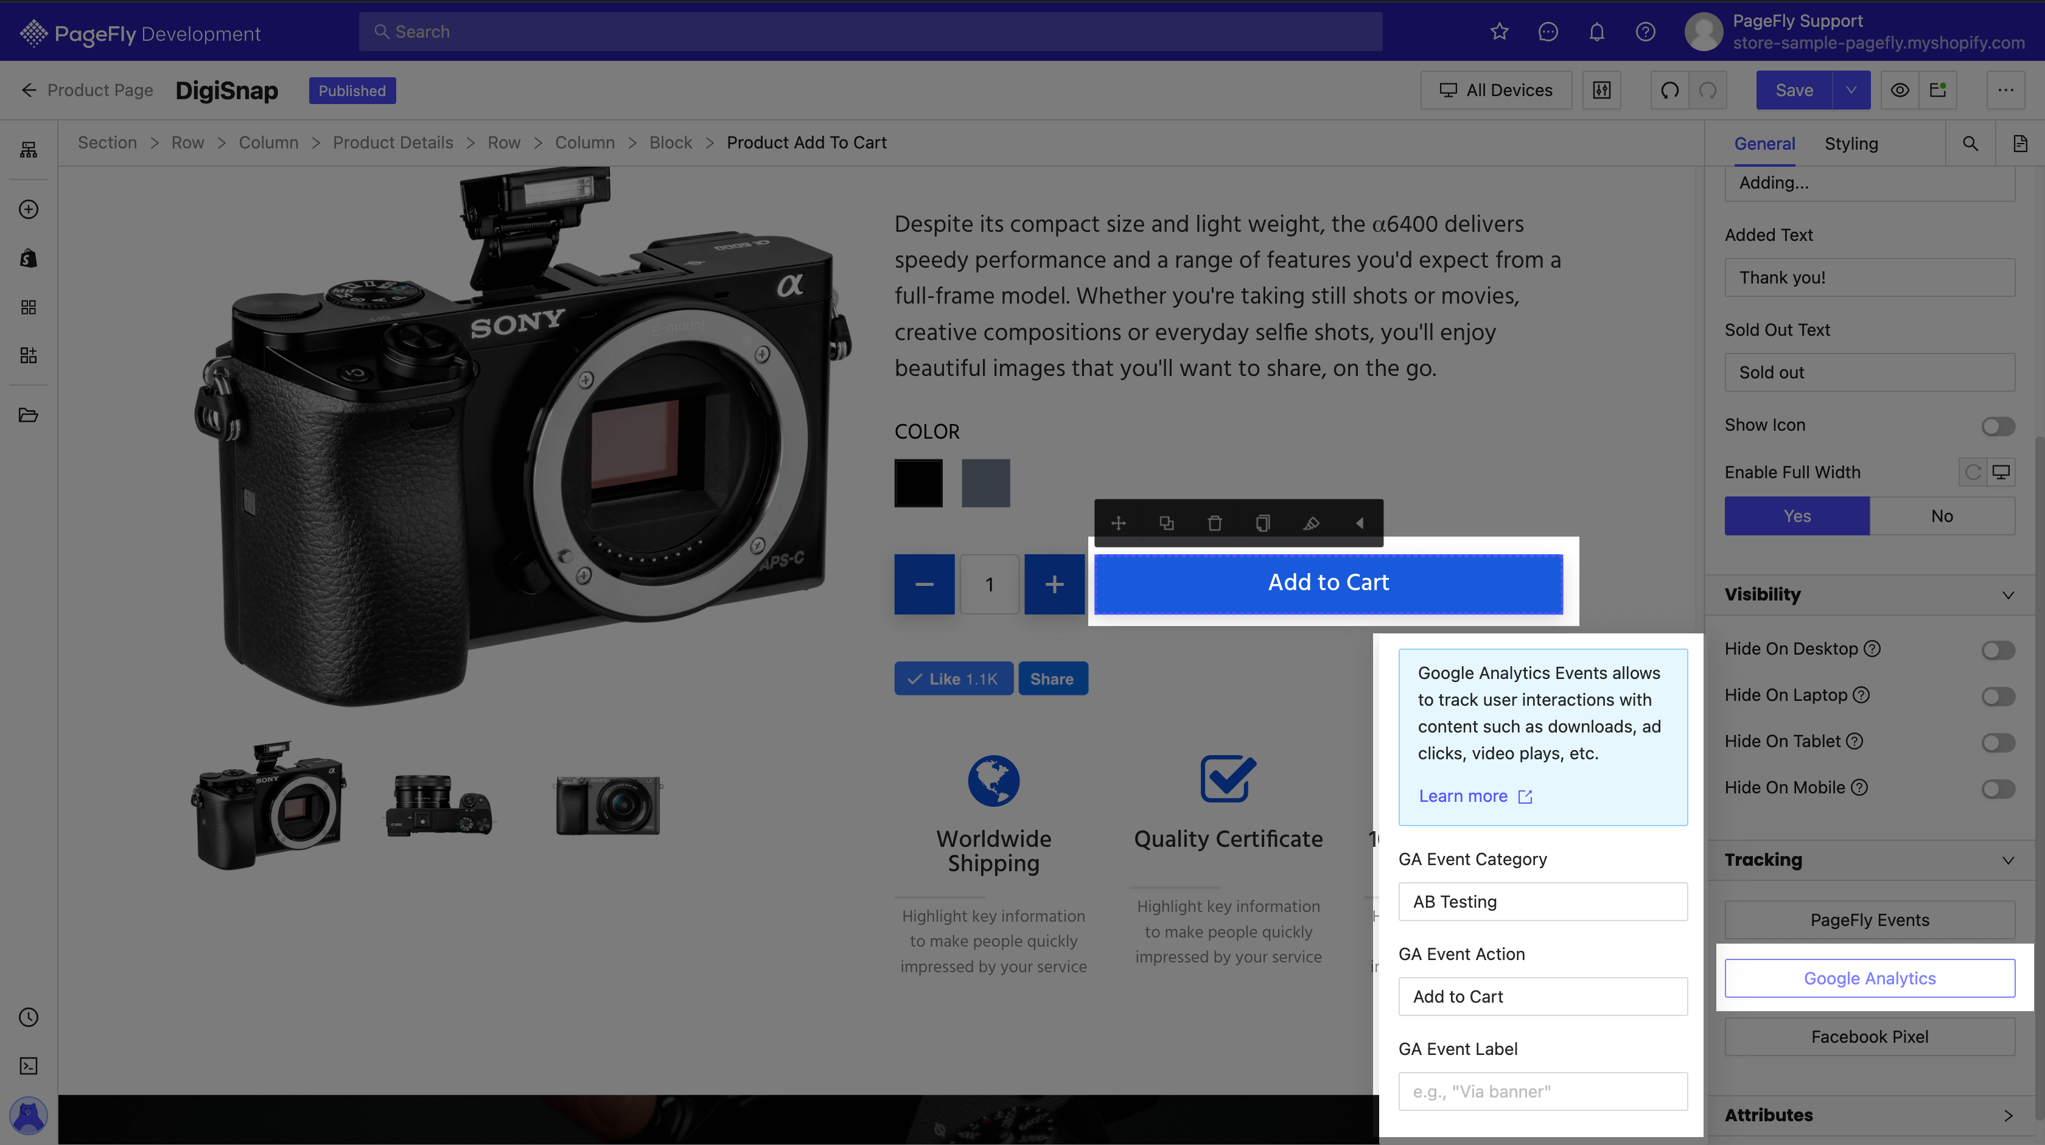The width and height of the screenshot is (2045, 1145).
Task: Open page settings sliders icon
Action: pyautogui.click(x=1602, y=91)
